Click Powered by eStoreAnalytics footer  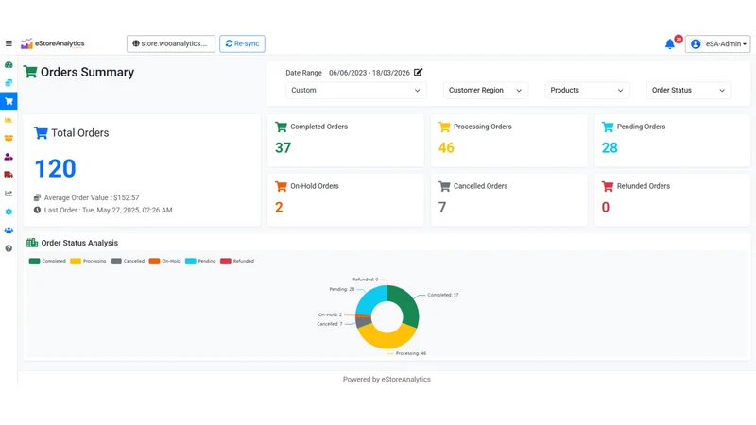tap(387, 380)
